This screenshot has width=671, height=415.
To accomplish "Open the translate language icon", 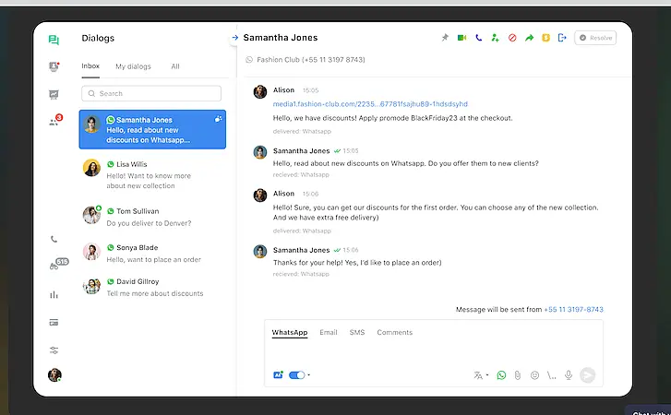I will 478,375.
